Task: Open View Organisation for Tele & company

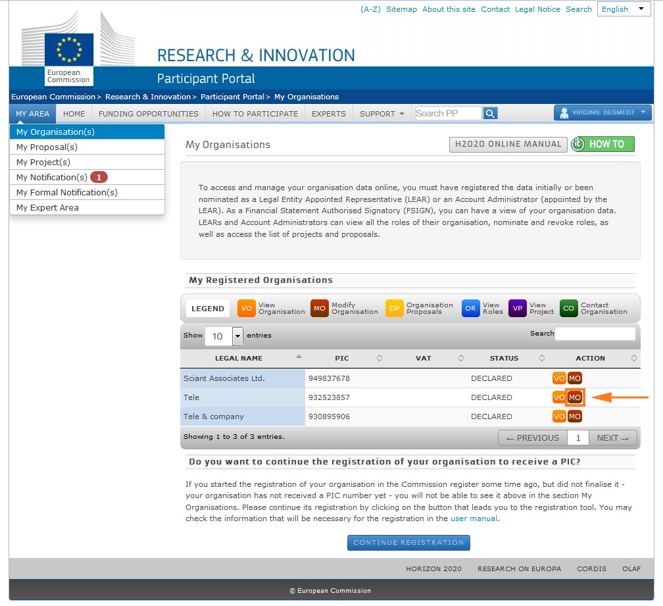Action: (559, 417)
